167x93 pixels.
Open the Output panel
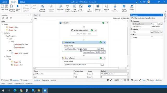(3, 83)
